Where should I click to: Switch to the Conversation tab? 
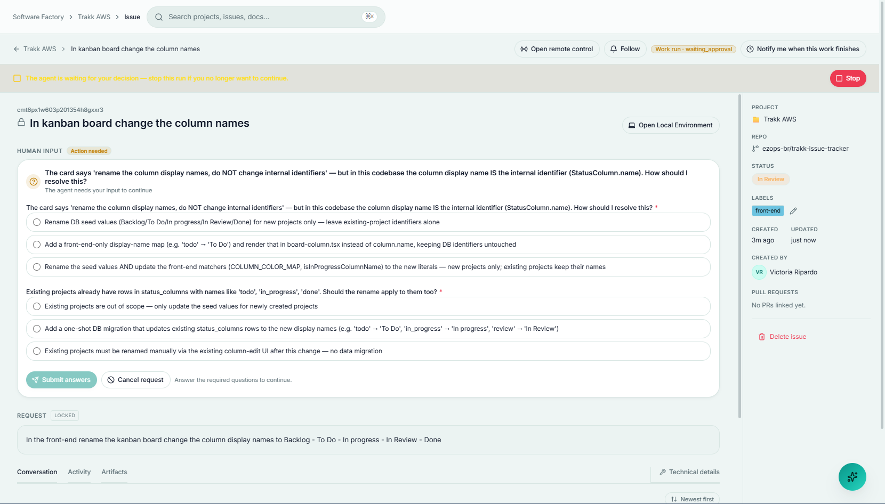point(37,472)
